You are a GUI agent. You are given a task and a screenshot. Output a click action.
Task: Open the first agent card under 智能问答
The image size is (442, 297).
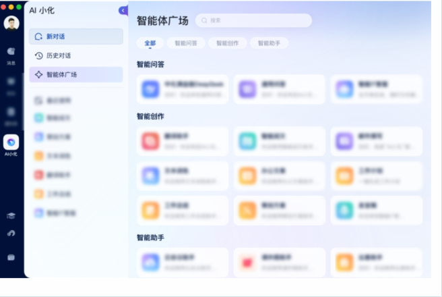coord(183,89)
